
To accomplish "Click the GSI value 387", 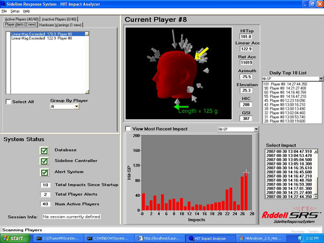I will click(x=246, y=119).
